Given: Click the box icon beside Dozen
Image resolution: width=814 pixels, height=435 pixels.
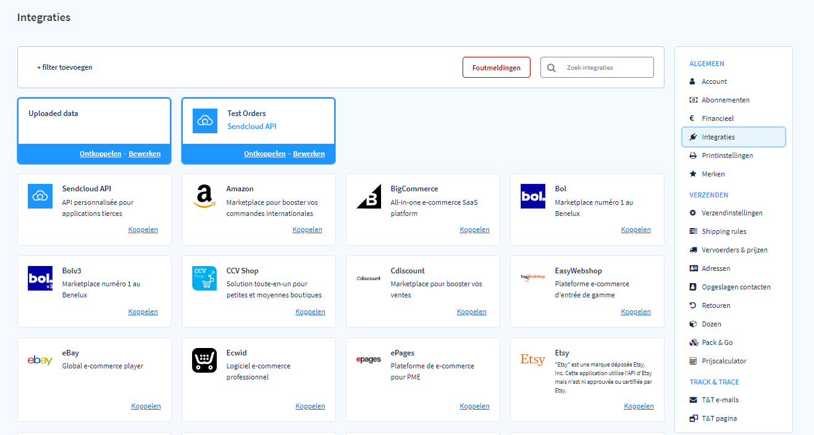Looking at the screenshot, I should [693, 324].
